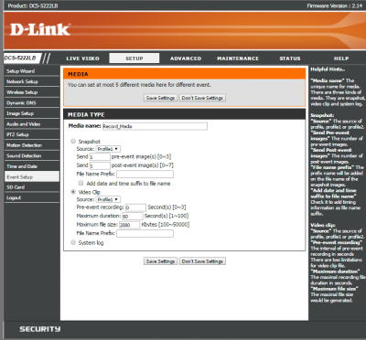This screenshot has width=366, height=340.
Task: Click the Maximum duration seconds field
Action: click(133, 216)
